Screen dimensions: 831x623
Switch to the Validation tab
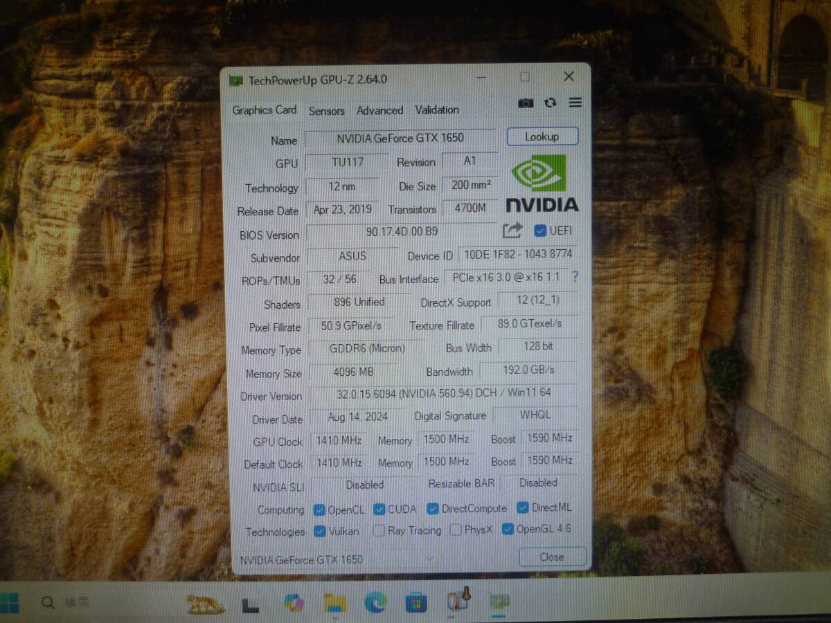(437, 109)
